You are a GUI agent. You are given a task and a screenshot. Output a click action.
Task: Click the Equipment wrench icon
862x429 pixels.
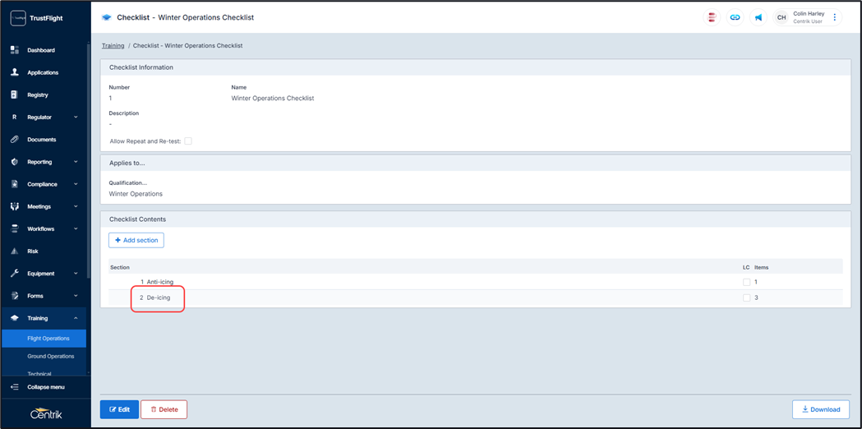[15, 274]
